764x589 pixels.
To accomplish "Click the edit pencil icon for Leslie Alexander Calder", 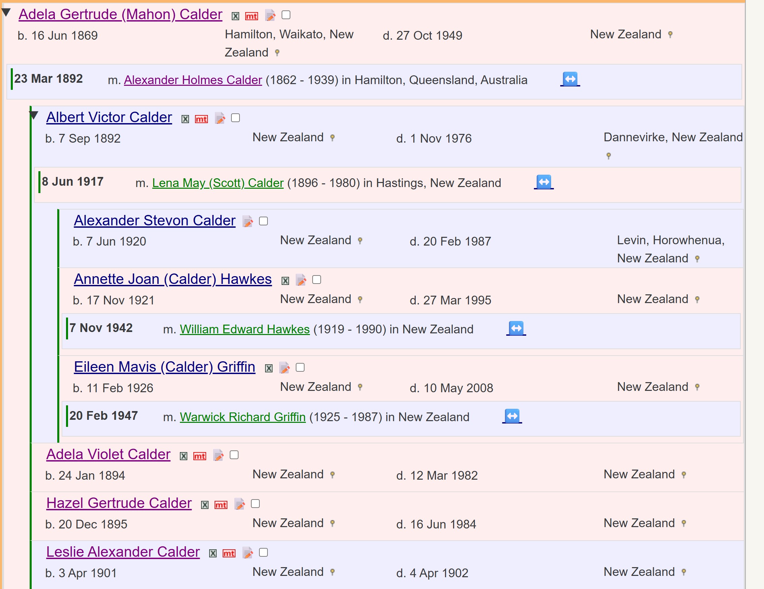I will tap(248, 553).
